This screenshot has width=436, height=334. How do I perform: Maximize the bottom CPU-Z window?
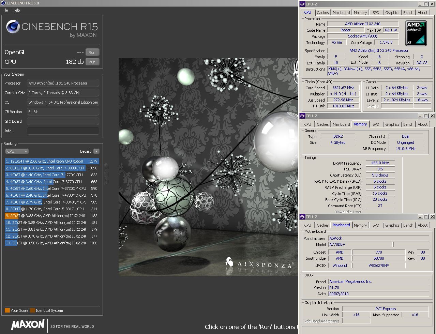tap(426, 217)
